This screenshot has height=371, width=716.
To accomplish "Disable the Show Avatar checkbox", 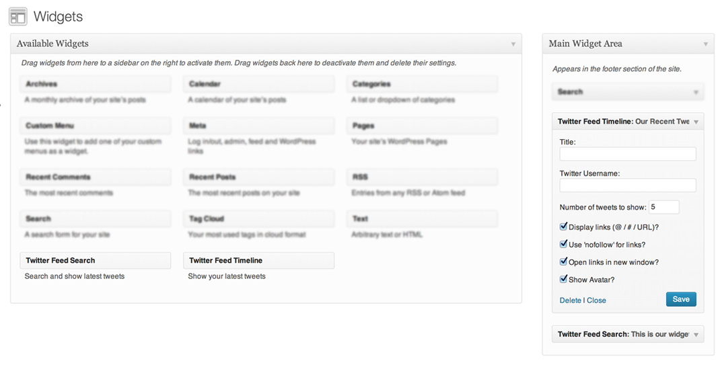I will pyautogui.click(x=563, y=279).
